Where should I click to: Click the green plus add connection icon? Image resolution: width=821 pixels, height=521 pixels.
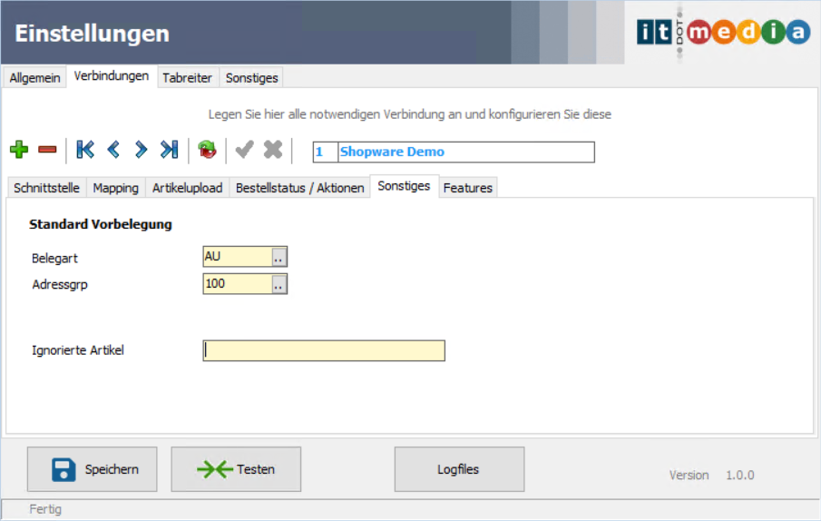click(19, 150)
